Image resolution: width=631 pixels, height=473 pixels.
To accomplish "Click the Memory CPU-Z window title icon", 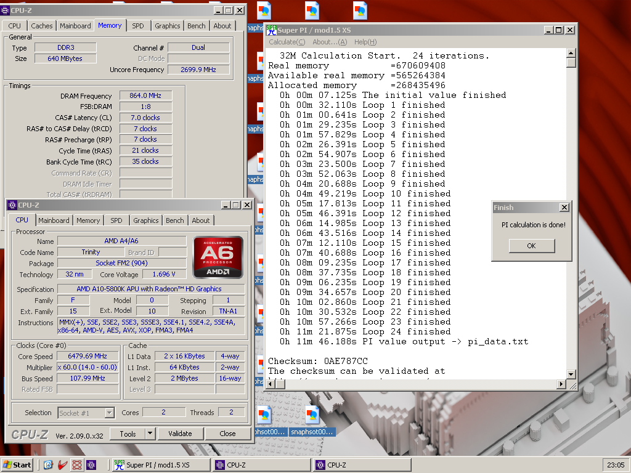I will (5, 10).
